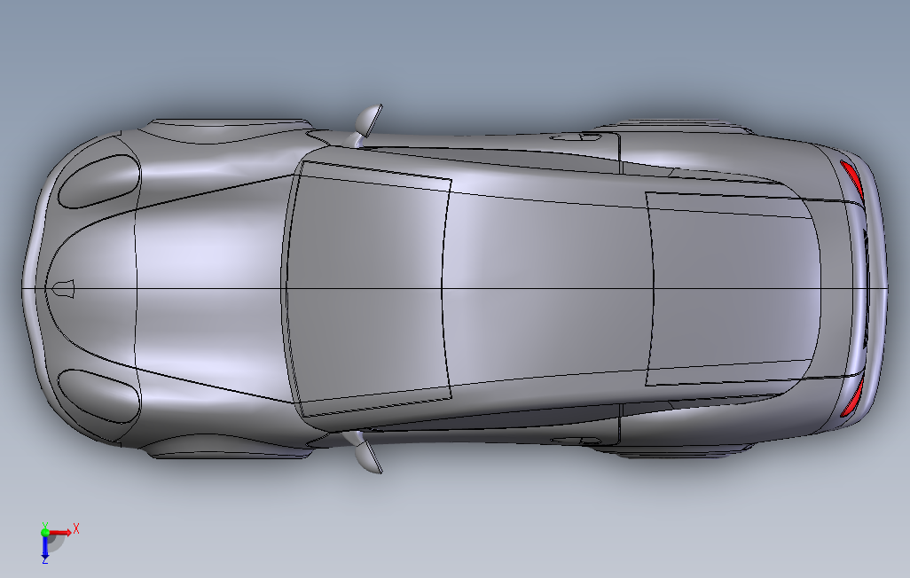Click the blue Z axis of the triad
Image resolution: width=910 pixels, height=578 pixels.
pyautogui.click(x=44, y=550)
